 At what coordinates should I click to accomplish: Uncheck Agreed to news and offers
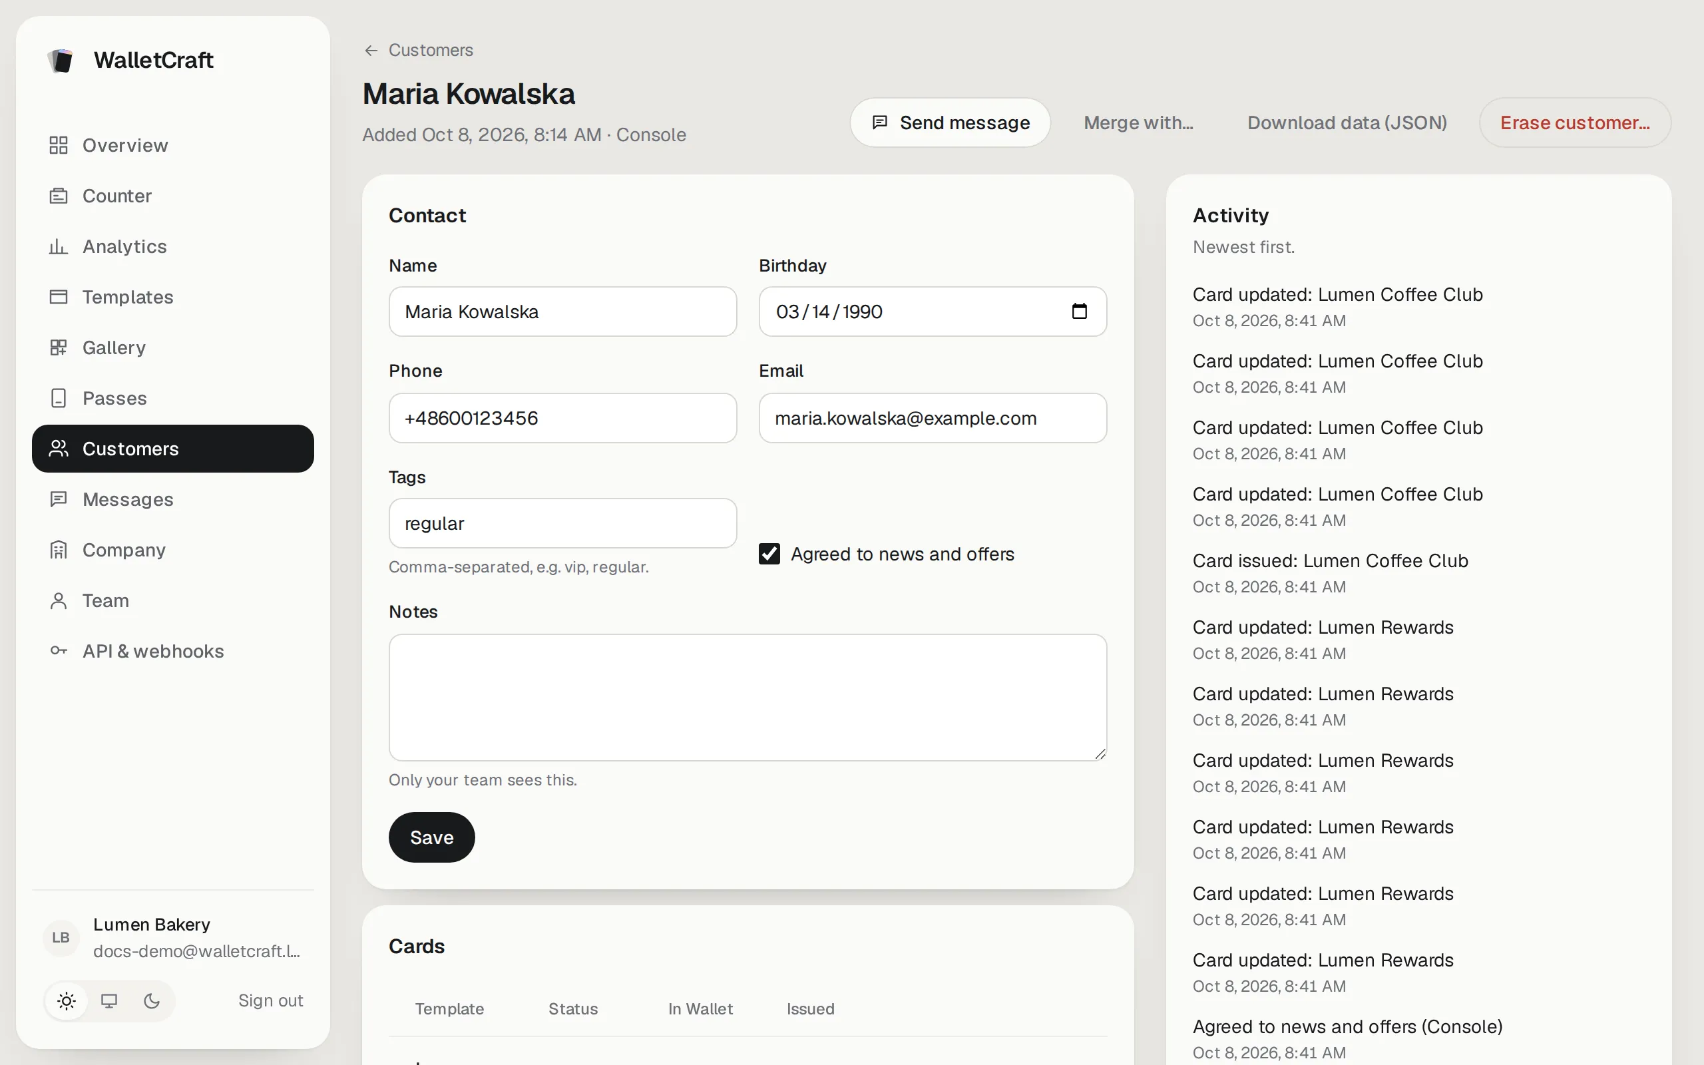click(769, 554)
